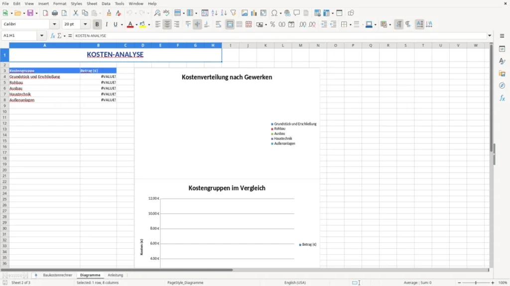Select row 10 header
This screenshot has width=510, height=286.
tap(4, 112)
